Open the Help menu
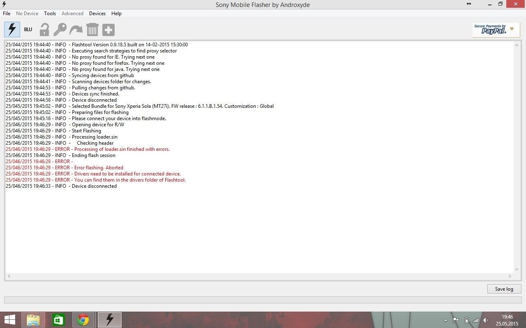This screenshot has height=328, width=526. tap(116, 14)
